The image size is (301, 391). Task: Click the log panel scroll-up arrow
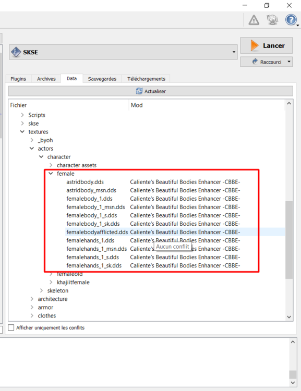(293, 342)
